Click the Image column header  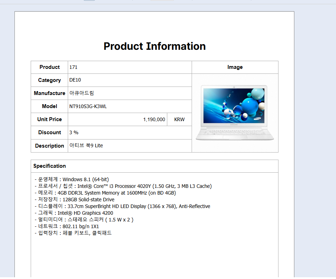(235, 67)
